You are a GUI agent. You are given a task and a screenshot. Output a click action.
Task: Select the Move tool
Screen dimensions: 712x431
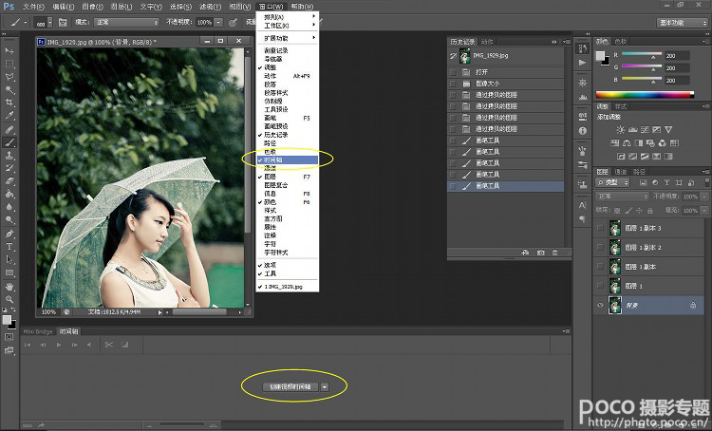click(9, 50)
